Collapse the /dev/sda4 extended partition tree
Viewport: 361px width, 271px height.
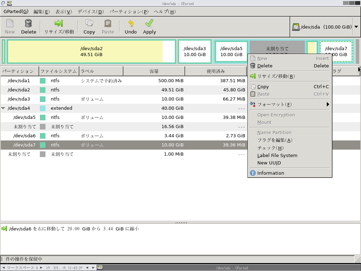3,108
